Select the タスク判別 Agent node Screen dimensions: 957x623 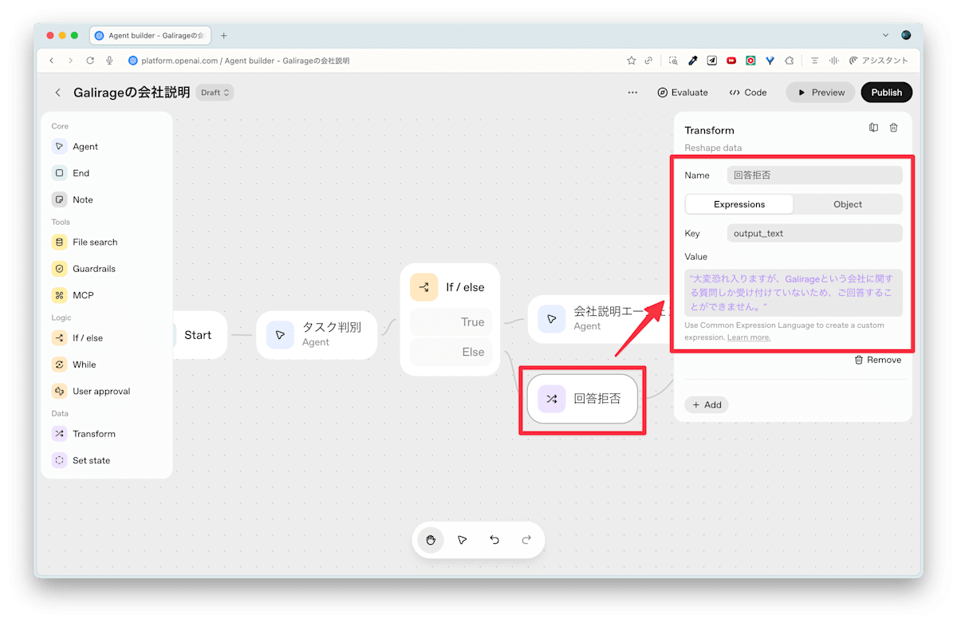[x=317, y=335]
